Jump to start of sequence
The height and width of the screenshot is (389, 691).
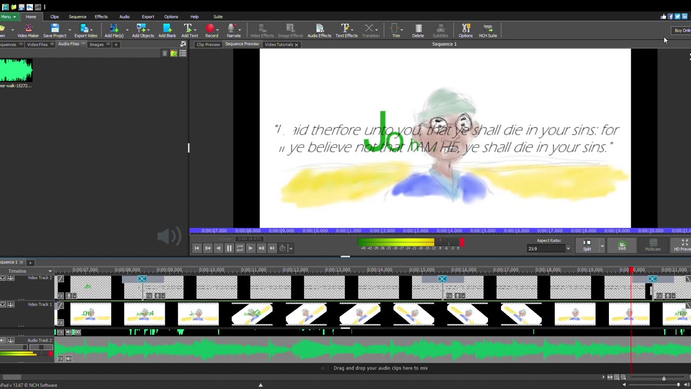point(197,248)
